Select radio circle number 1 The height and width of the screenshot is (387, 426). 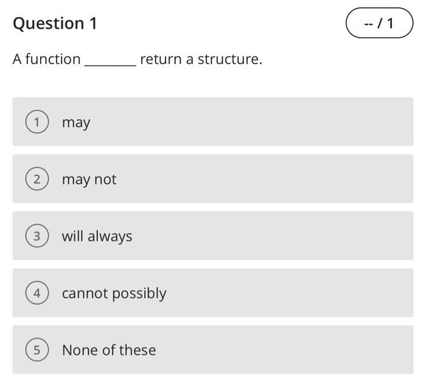pyautogui.click(x=37, y=122)
